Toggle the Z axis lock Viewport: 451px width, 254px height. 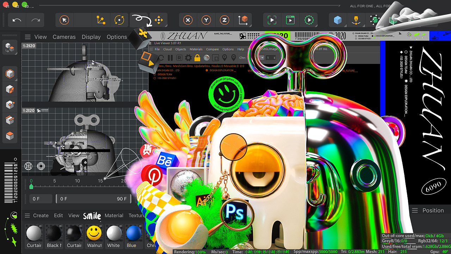coord(225,20)
